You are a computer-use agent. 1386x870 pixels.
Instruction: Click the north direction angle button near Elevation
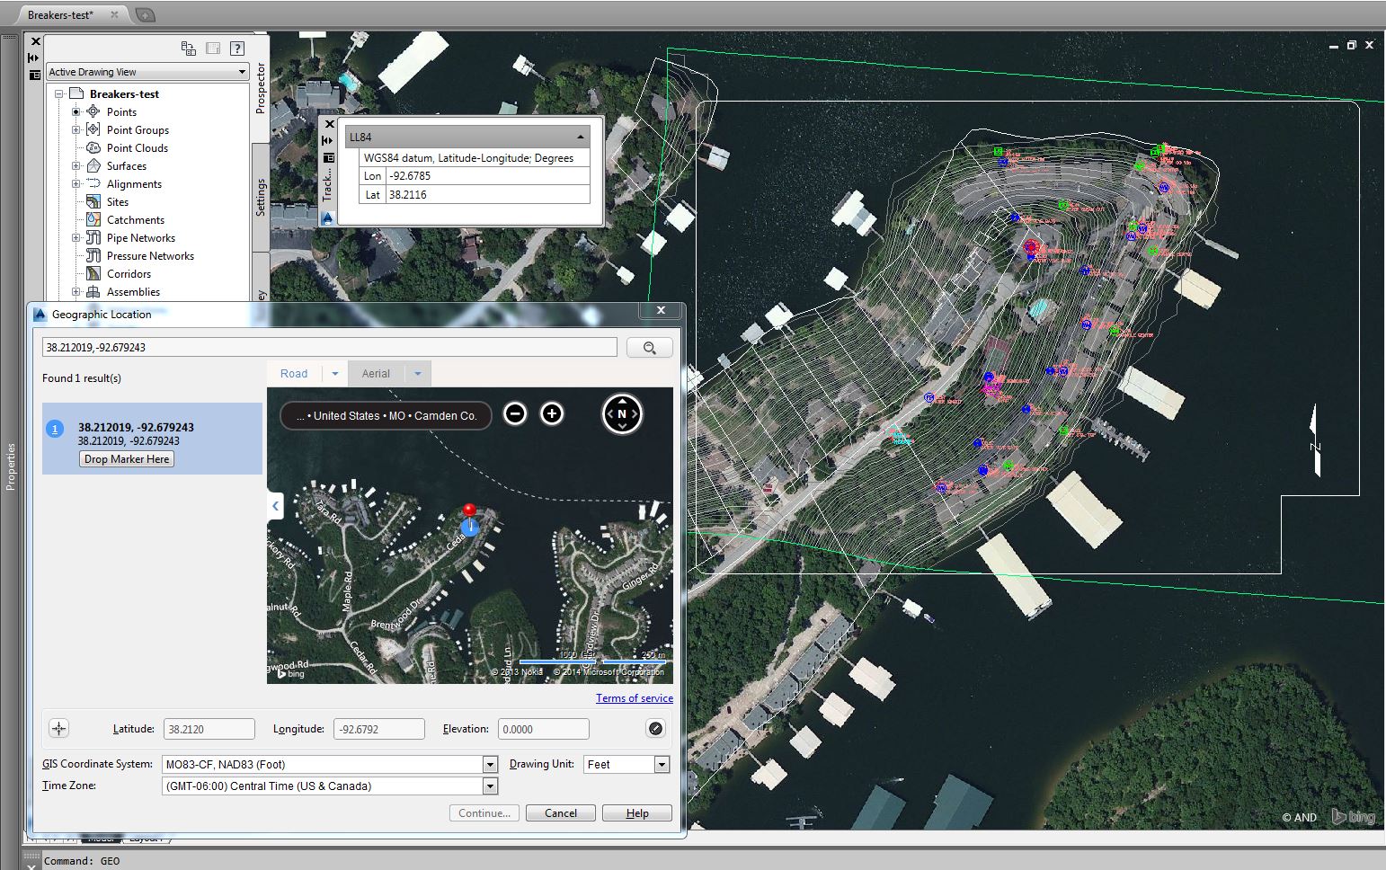[x=655, y=729]
